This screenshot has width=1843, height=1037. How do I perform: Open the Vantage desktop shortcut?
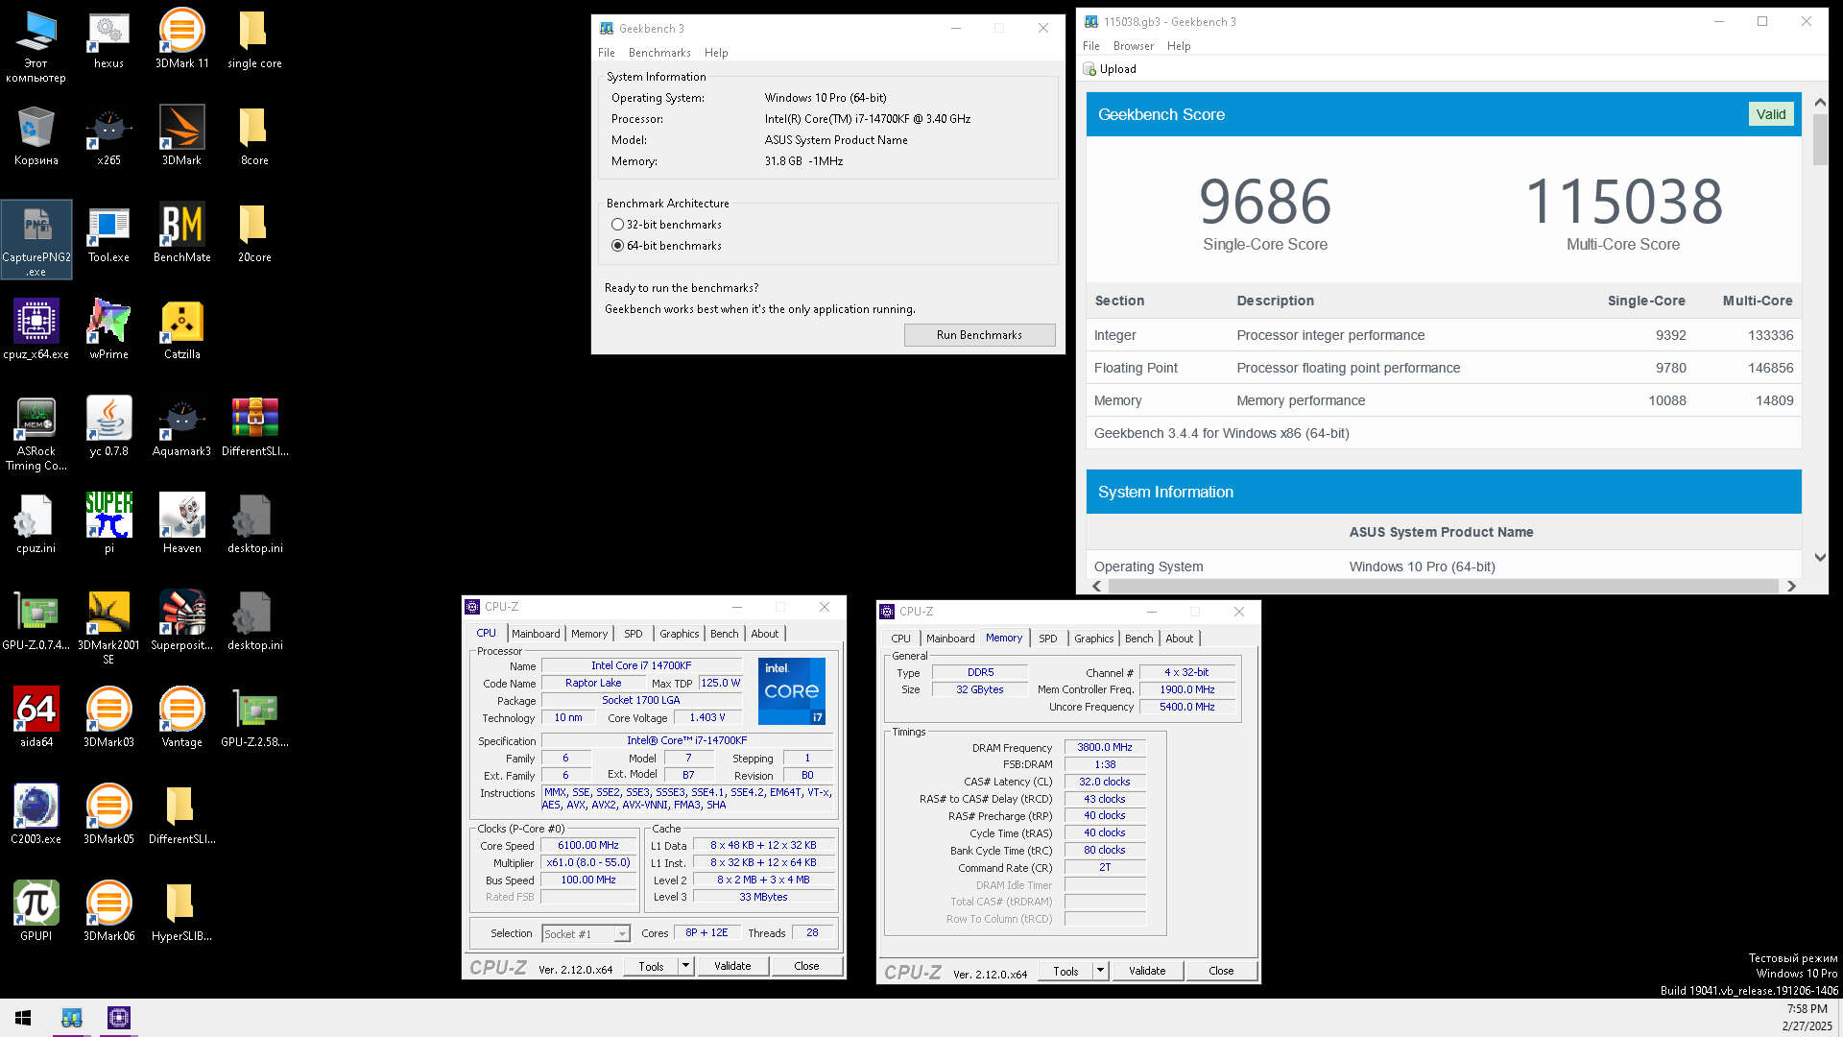(181, 718)
